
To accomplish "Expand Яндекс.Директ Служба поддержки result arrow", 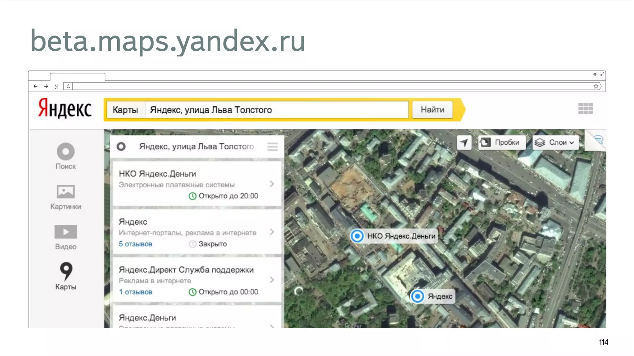I will pyautogui.click(x=272, y=280).
